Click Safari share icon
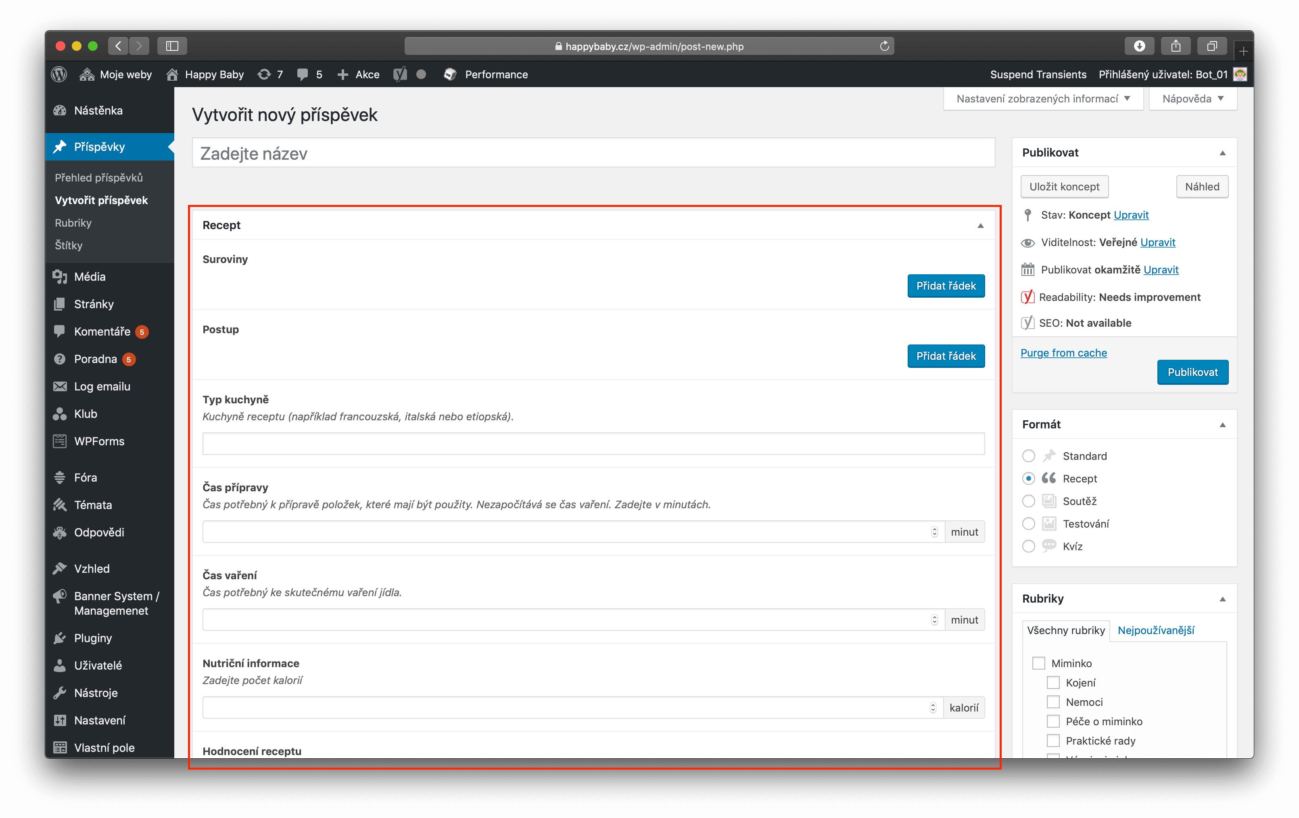 tap(1176, 46)
